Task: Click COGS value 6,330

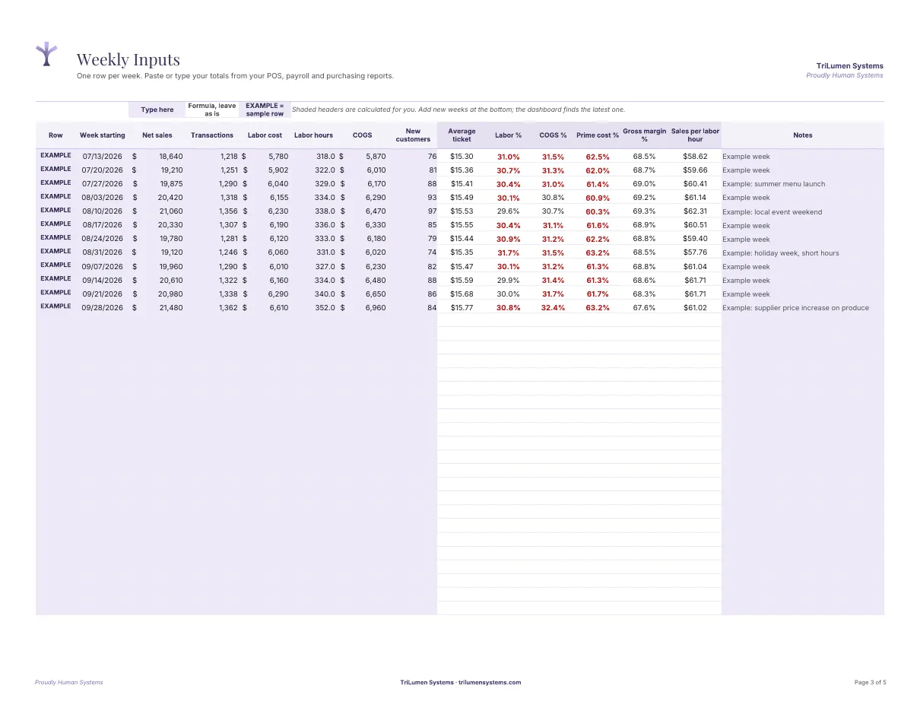Action: pyautogui.click(x=376, y=225)
